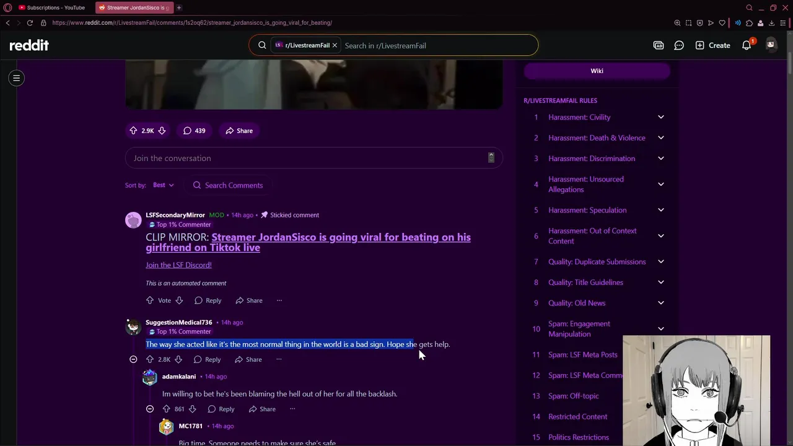This screenshot has height=446, width=793.
Task: Open the notifications bell
Action: click(x=747, y=45)
